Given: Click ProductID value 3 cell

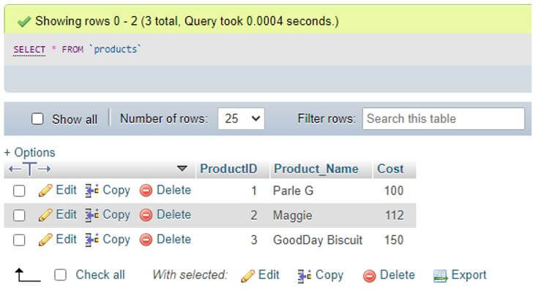Looking at the screenshot, I should [x=253, y=240].
